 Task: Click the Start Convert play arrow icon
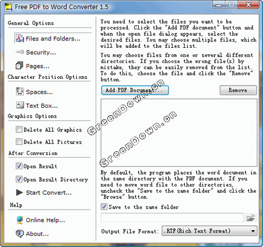pos(19,192)
